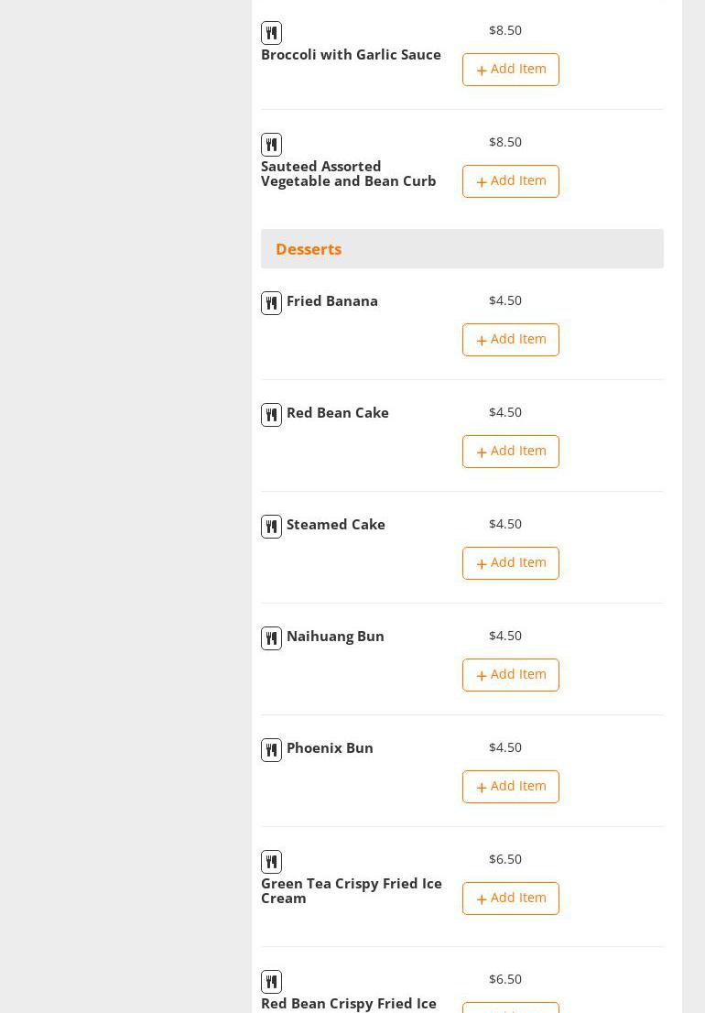Click the Red Bean Crispy Fried Ice item
This screenshot has width=705, height=1013.
[x=349, y=1004]
